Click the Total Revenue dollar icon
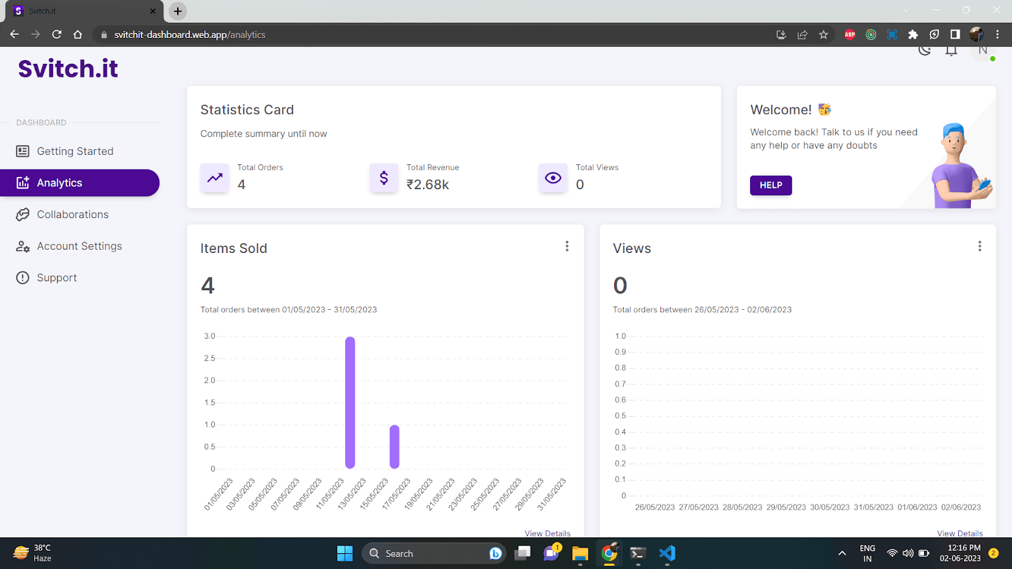 (384, 178)
